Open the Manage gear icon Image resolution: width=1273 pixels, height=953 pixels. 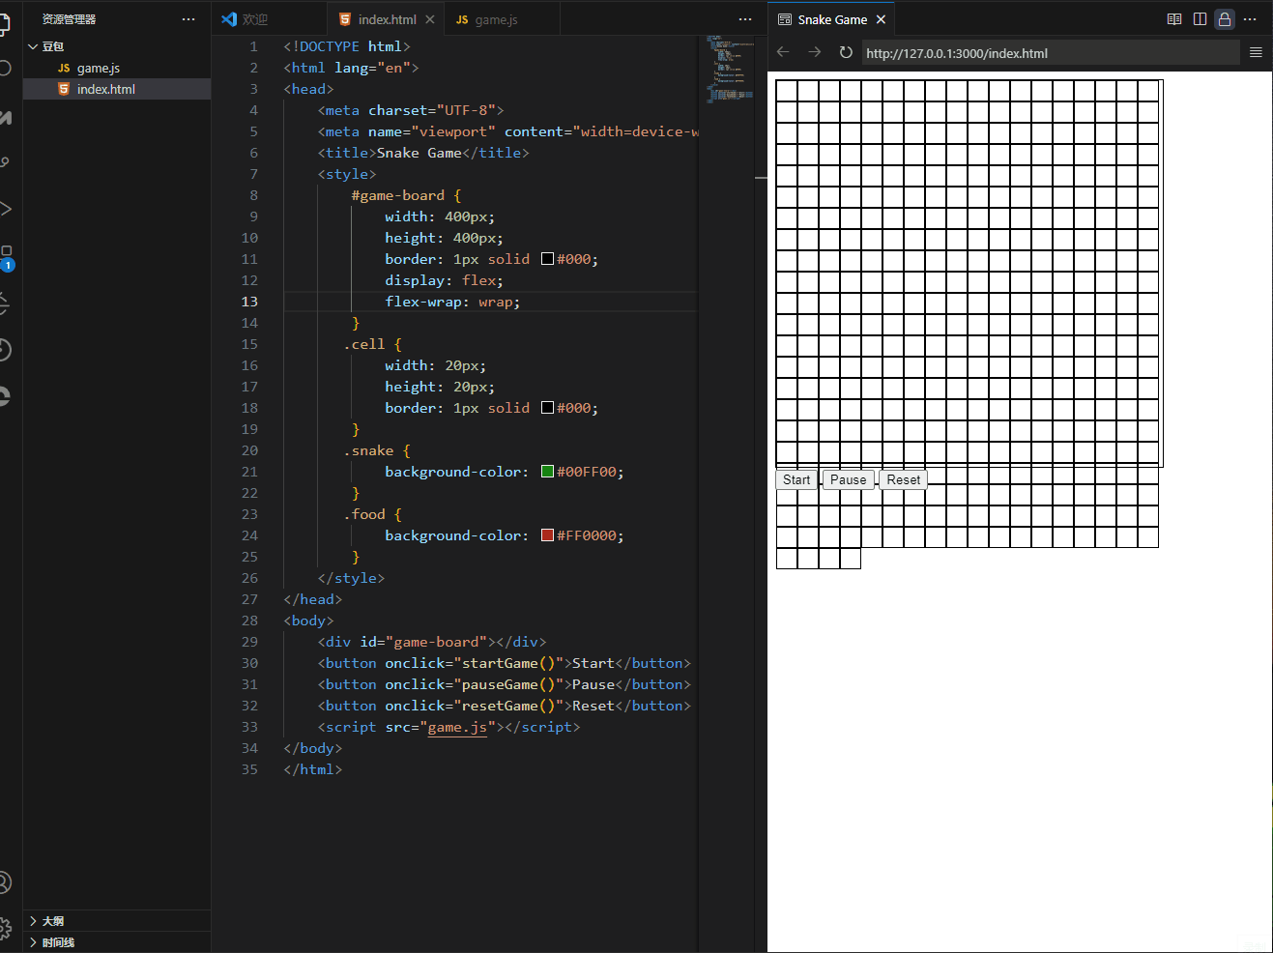tap(6, 929)
